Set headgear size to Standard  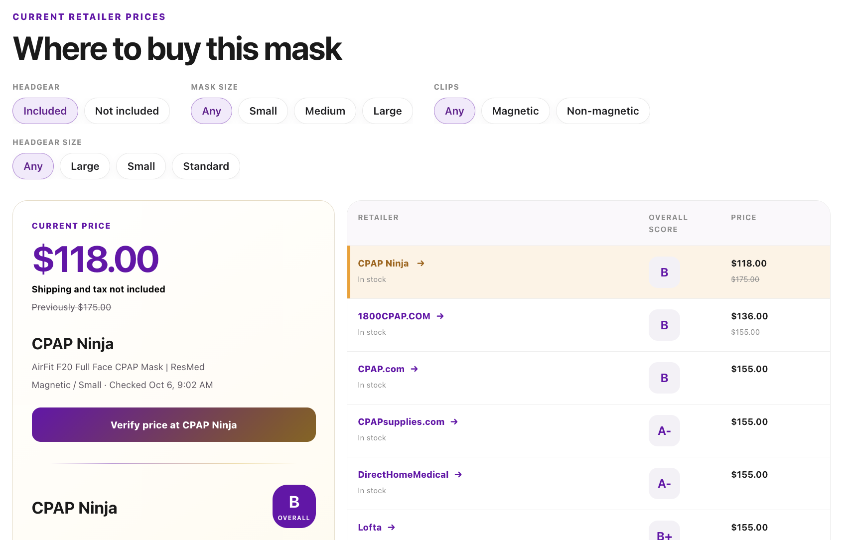point(206,166)
